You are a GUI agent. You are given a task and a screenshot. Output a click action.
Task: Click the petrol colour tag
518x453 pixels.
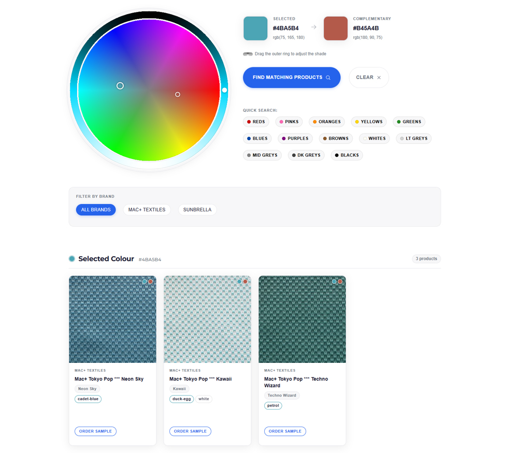[273, 405]
